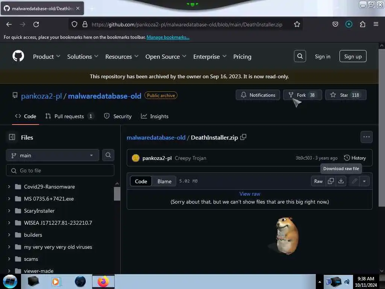The width and height of the screenshot is (385, 289).
Task: Click pankoza2-pl avatar in commit row
Action: [x=135, y=158]
